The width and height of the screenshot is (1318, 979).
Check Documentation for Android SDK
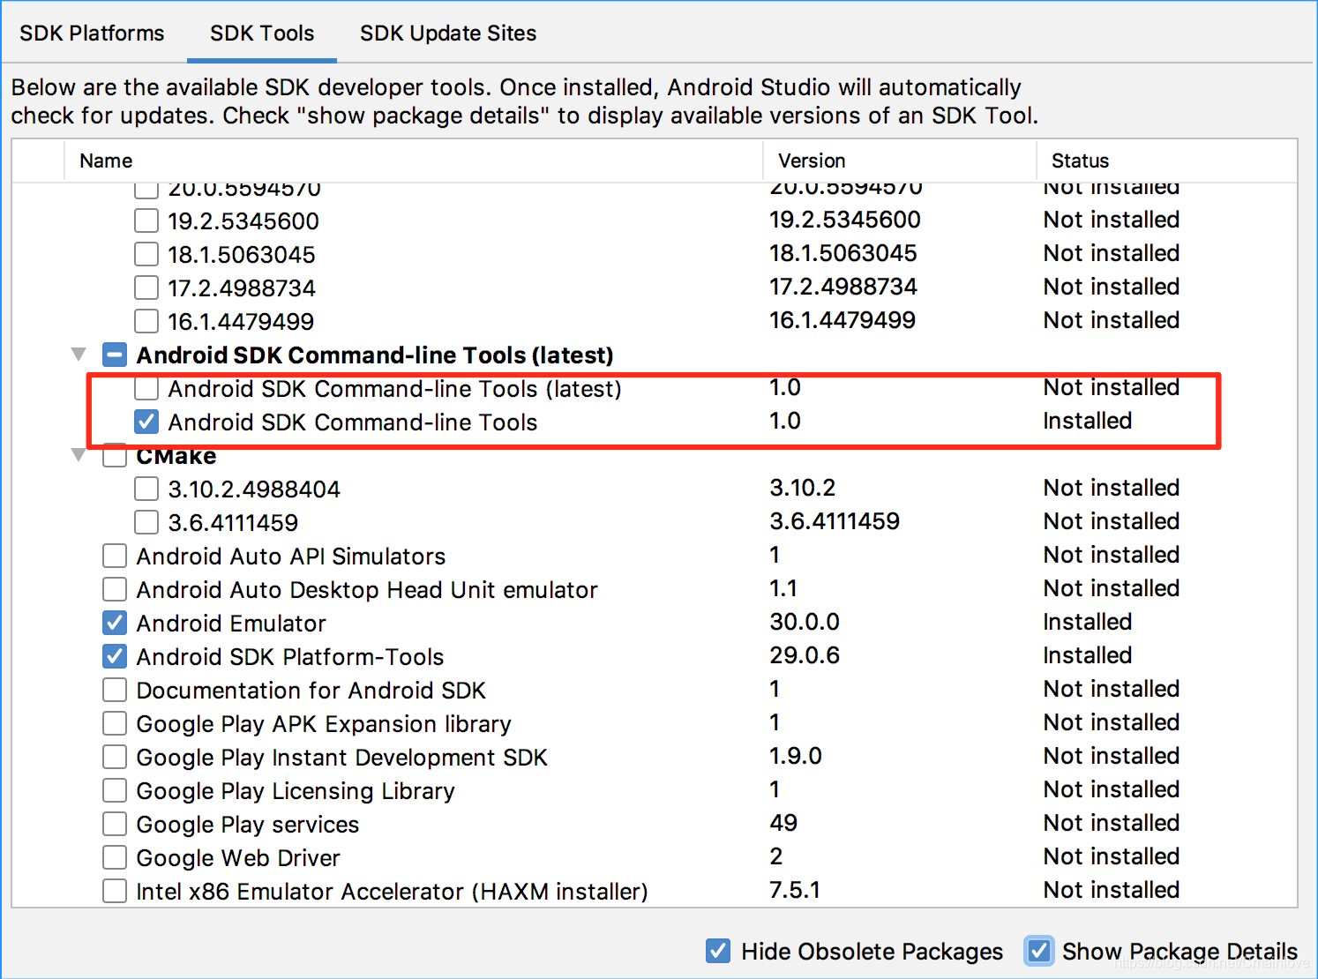point(115,690)
